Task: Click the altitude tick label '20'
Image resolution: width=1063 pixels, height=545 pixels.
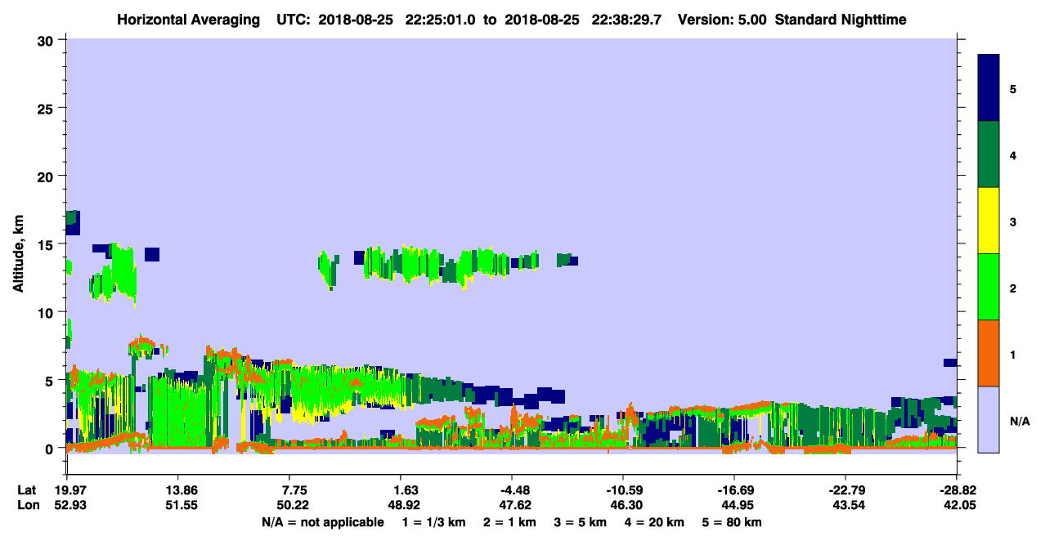Action: tap(47, 176)
